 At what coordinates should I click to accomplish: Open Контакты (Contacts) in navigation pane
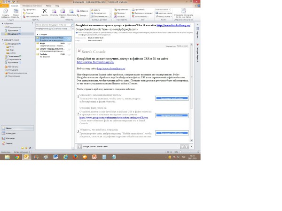17,138
